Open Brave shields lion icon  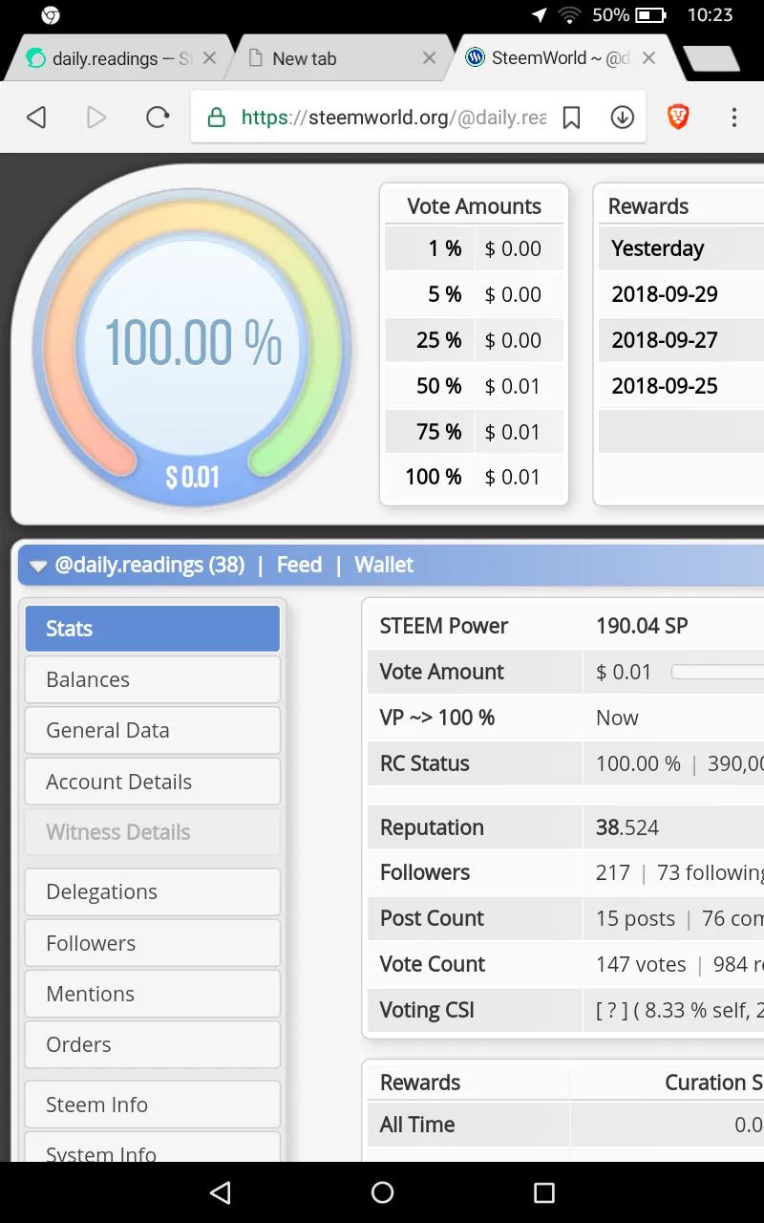pos(678,118)
